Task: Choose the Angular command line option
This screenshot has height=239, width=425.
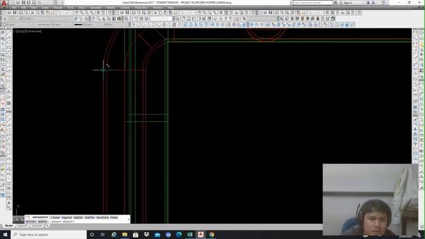Action: (67, 217)
